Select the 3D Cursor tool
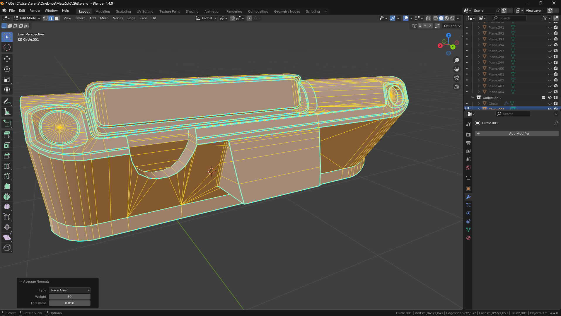 [7, 47]
